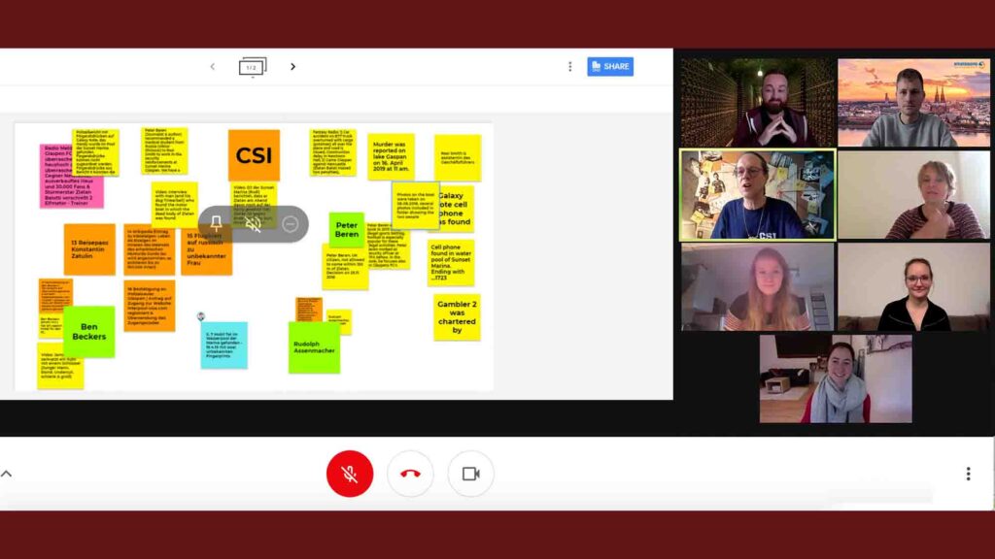Click the yellow Gambler 2 was chartered note

(x=457, y=317)
